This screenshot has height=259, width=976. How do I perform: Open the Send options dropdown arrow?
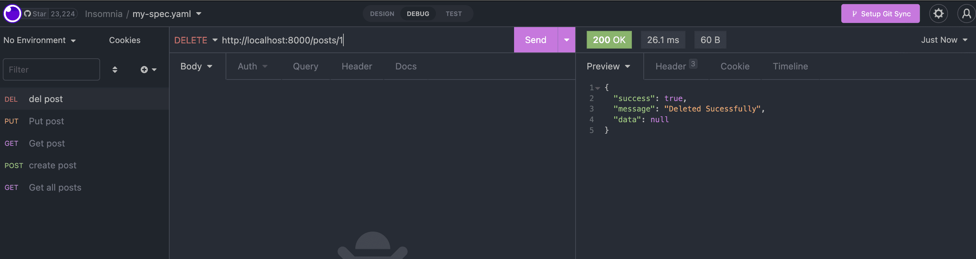click(x=567, y=40)
